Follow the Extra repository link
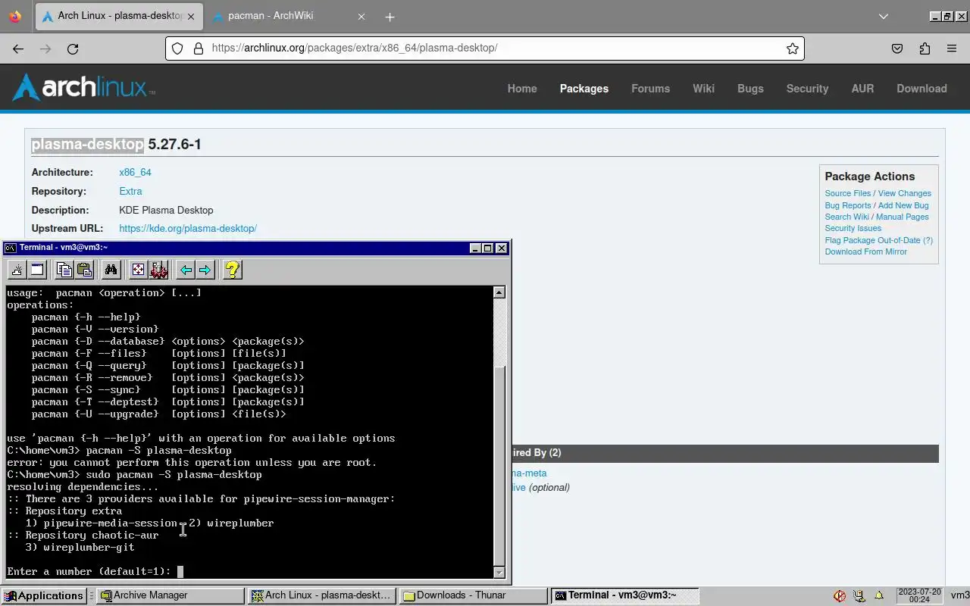 coord(130,192)
